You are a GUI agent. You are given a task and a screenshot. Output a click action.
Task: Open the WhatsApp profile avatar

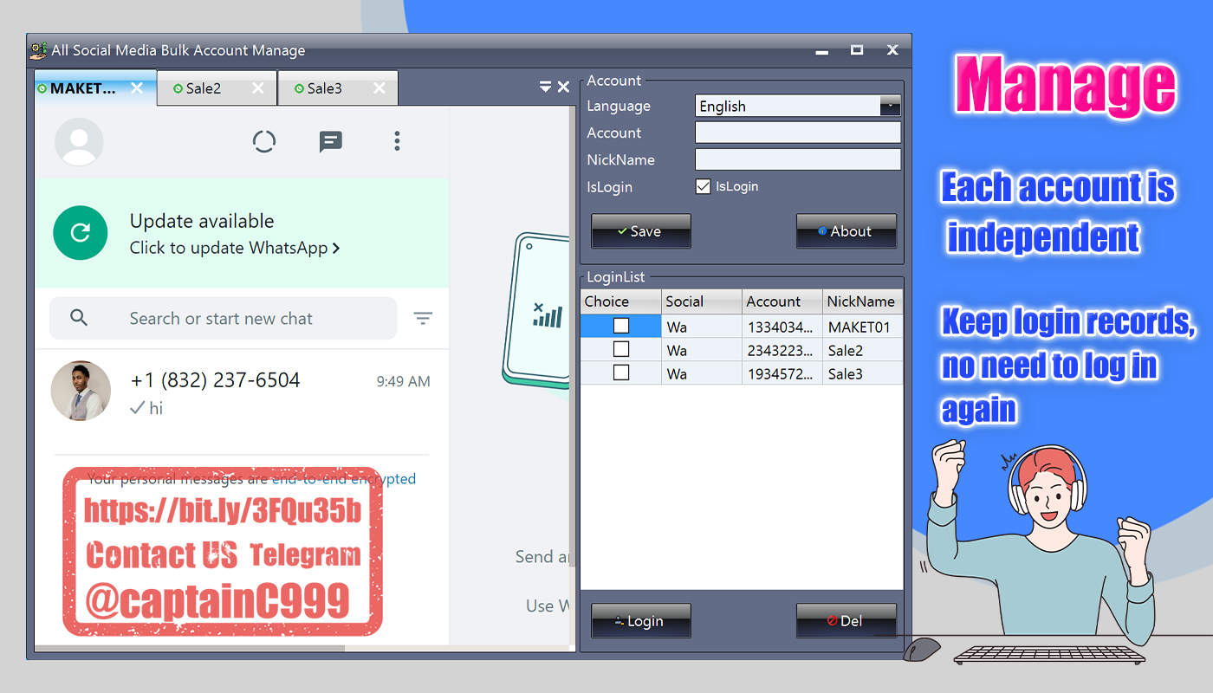pos(79,142)
